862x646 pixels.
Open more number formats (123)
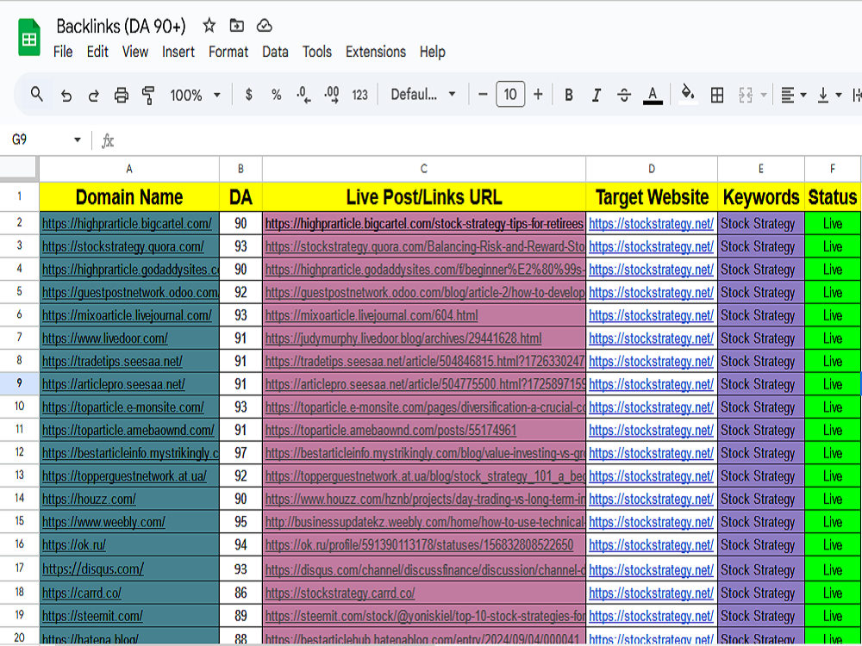click(359, 95)
